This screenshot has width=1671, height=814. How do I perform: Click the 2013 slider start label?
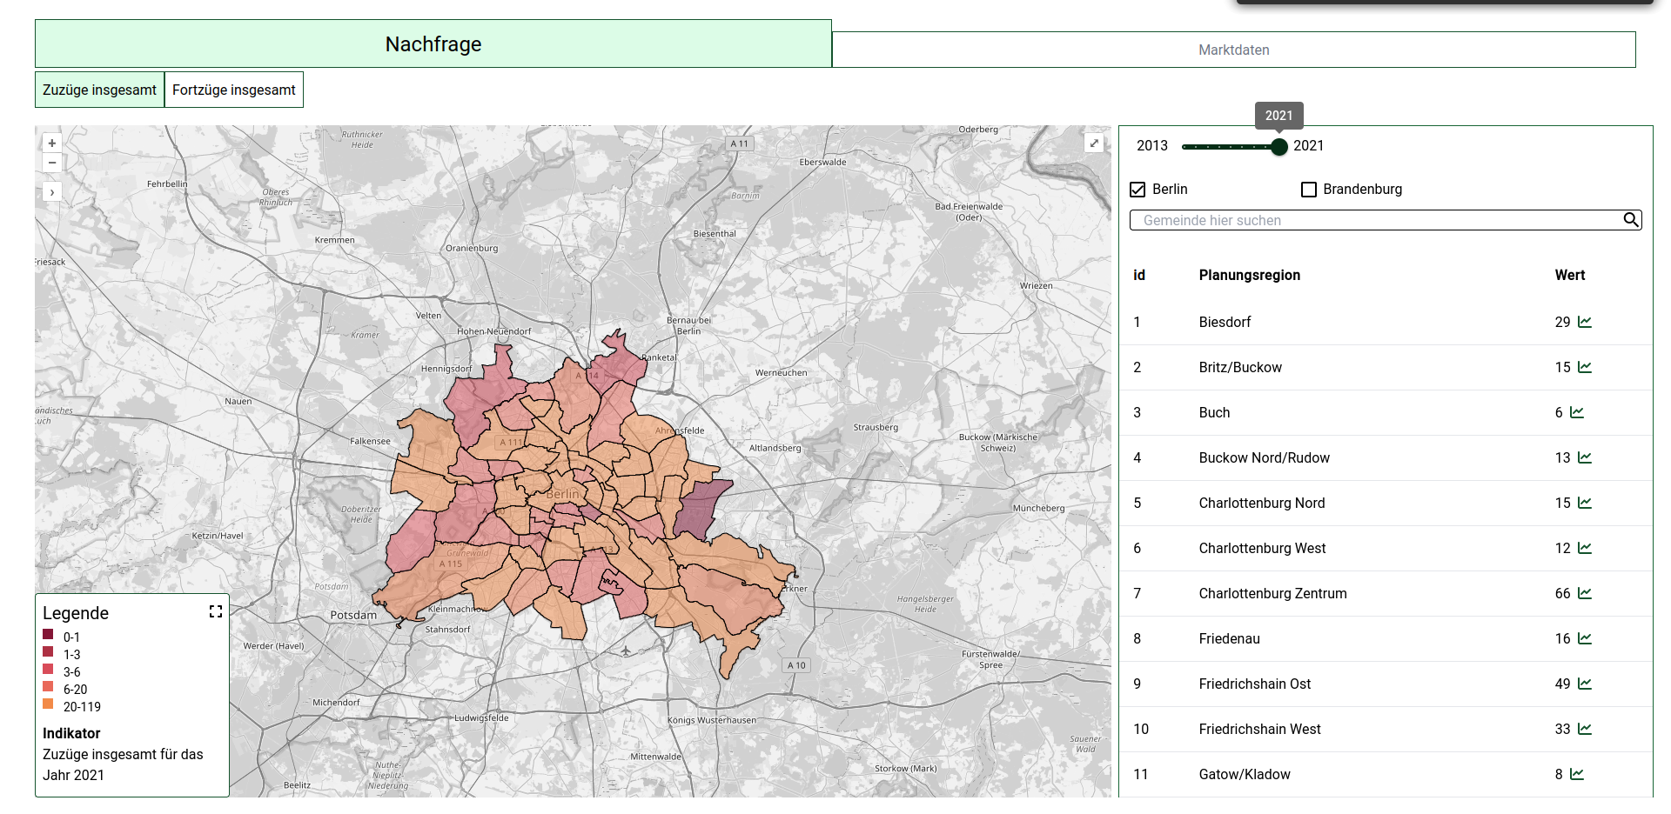(x=1152, y=146)
